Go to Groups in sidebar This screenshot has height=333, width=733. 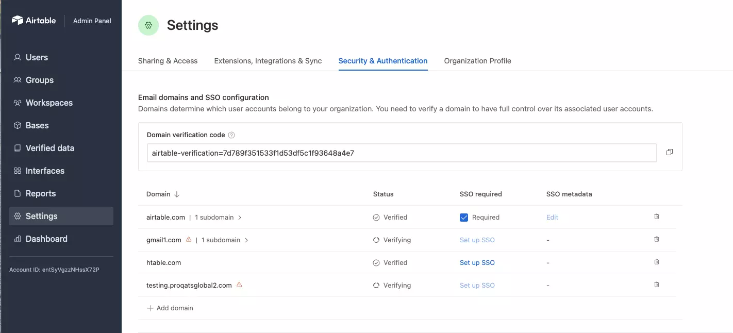(x=61, y=80)
